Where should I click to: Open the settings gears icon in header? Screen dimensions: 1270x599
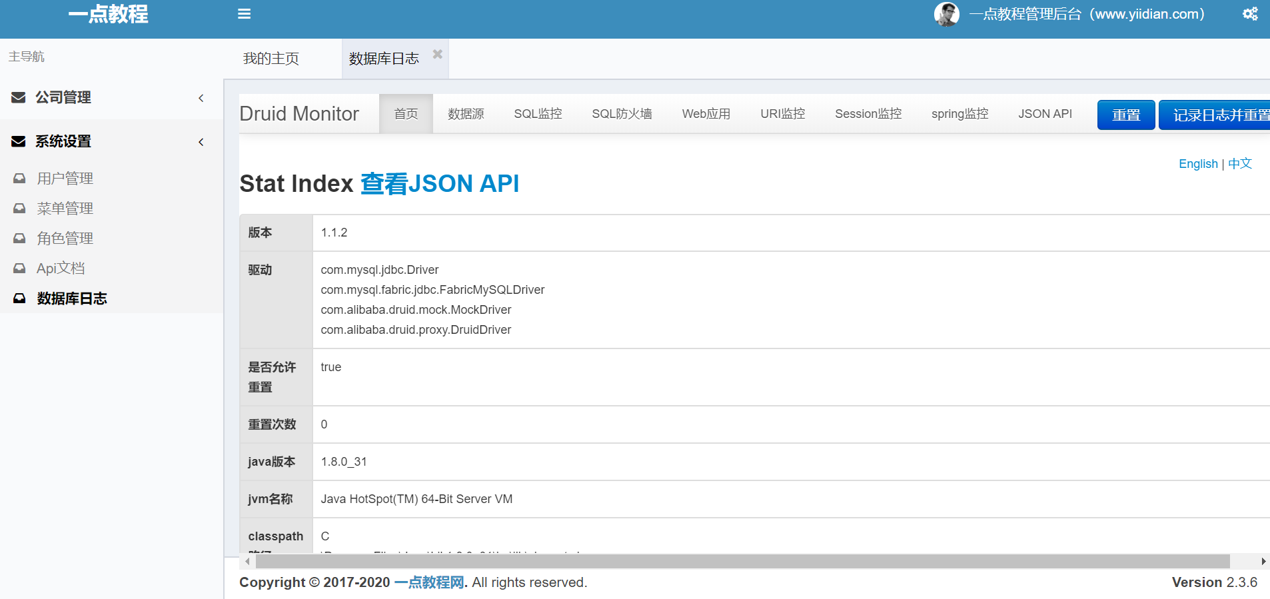(x=1250, y=14)
